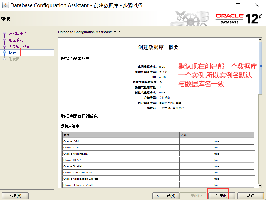This screenshot has width=266, height=201.
Task: Open the 先决条件检查 step link
Action: tap(19, 47)
